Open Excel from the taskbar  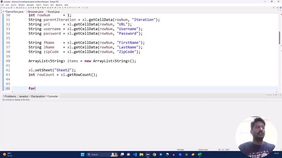(200, 154)
